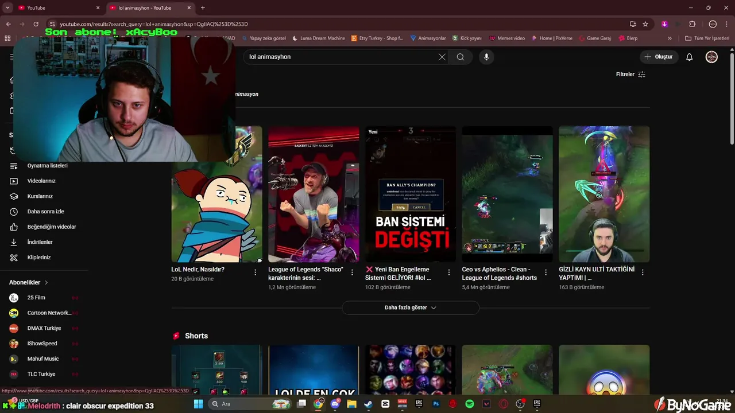Click the search magnifier button
Screen dimensions: 735x413
(x=461, y=57)
